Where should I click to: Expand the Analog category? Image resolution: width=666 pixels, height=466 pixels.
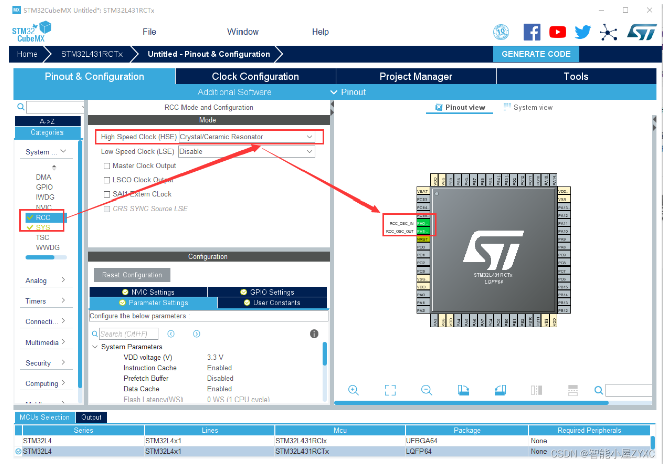[x=45, y=280]
